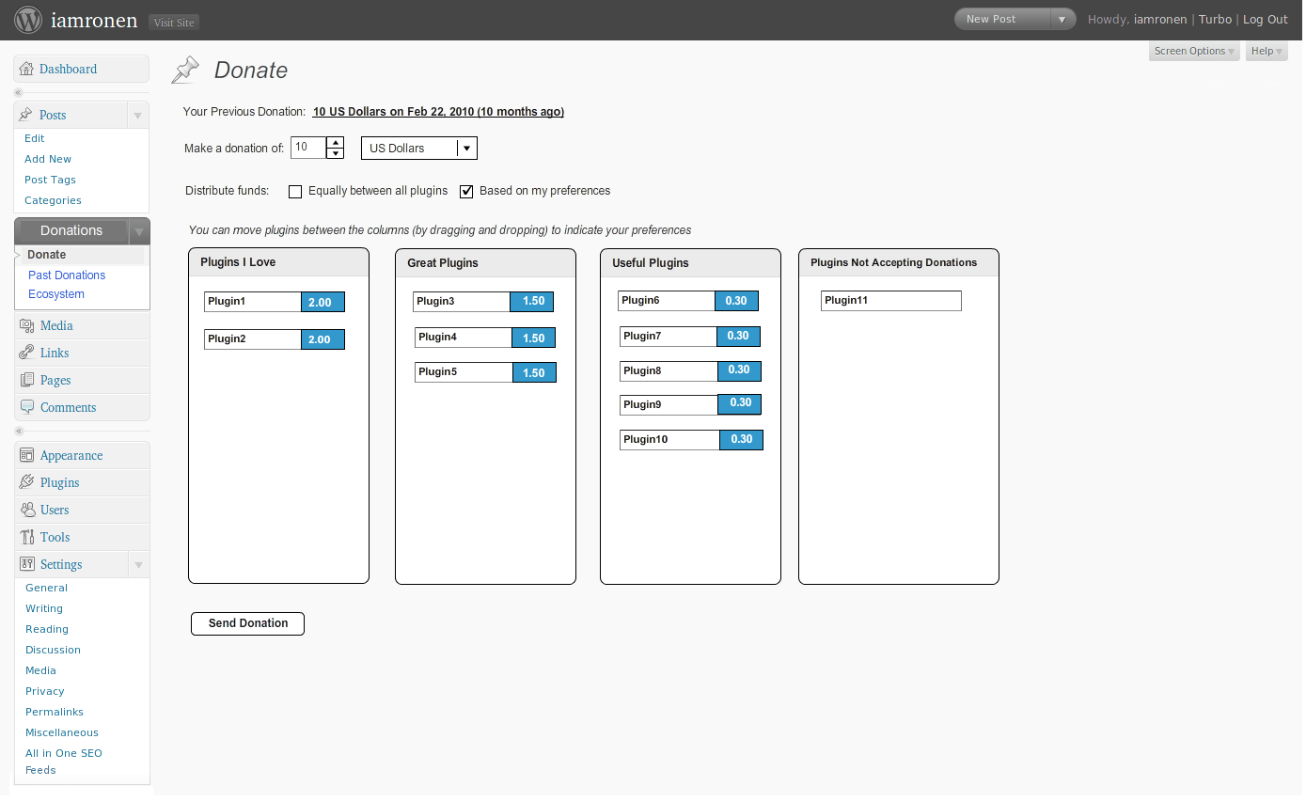This screenshot has height=802, width=1306.
Task: Open Discussion settings
Action: 53,650
